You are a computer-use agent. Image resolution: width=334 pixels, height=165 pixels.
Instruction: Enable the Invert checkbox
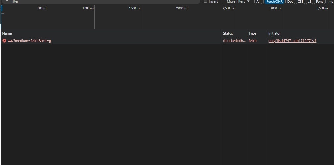pos(205,2)
